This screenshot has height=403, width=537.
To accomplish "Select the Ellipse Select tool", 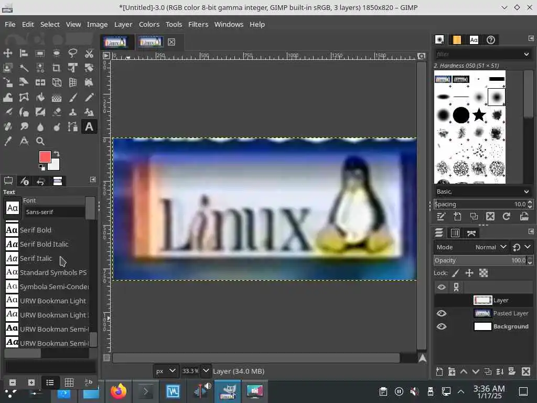I will pos(57,53).
